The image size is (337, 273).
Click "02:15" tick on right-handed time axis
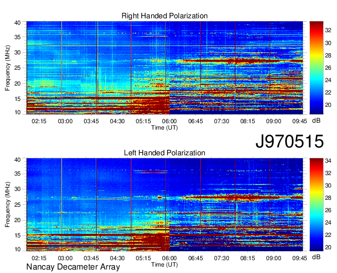pyautogui.click(x=39, y=121)
